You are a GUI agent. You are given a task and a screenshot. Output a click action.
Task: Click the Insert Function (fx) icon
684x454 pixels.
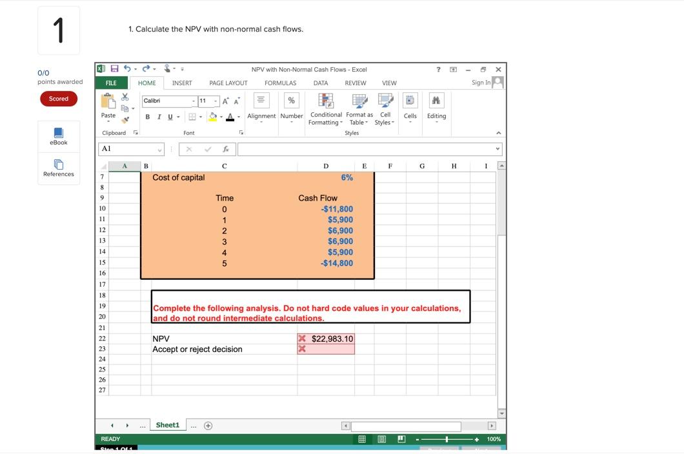224,148
